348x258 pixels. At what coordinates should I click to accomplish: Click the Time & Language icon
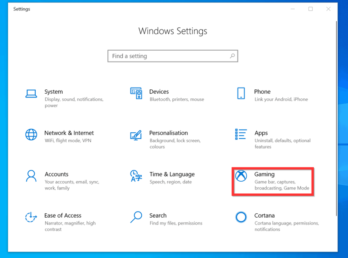(x=136, y=176)
